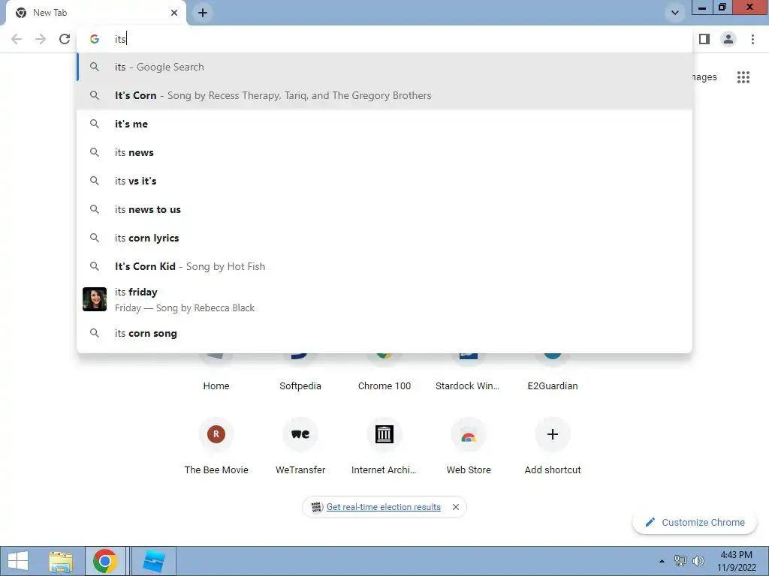The width and height of the screenshot is (769, 576).
Task: Select the 'its news' suggestion
Action: tap(384, 152)
